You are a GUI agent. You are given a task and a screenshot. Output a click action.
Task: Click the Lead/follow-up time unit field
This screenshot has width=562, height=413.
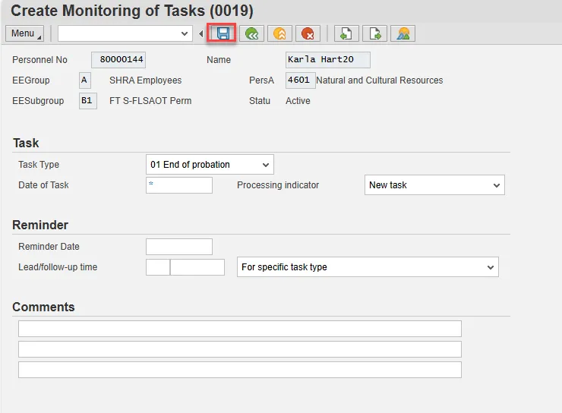click(x=197, y=267)
